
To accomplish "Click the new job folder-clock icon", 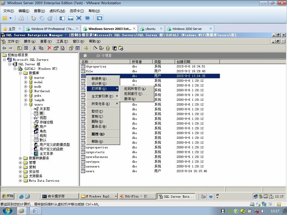I will (121, 48).
